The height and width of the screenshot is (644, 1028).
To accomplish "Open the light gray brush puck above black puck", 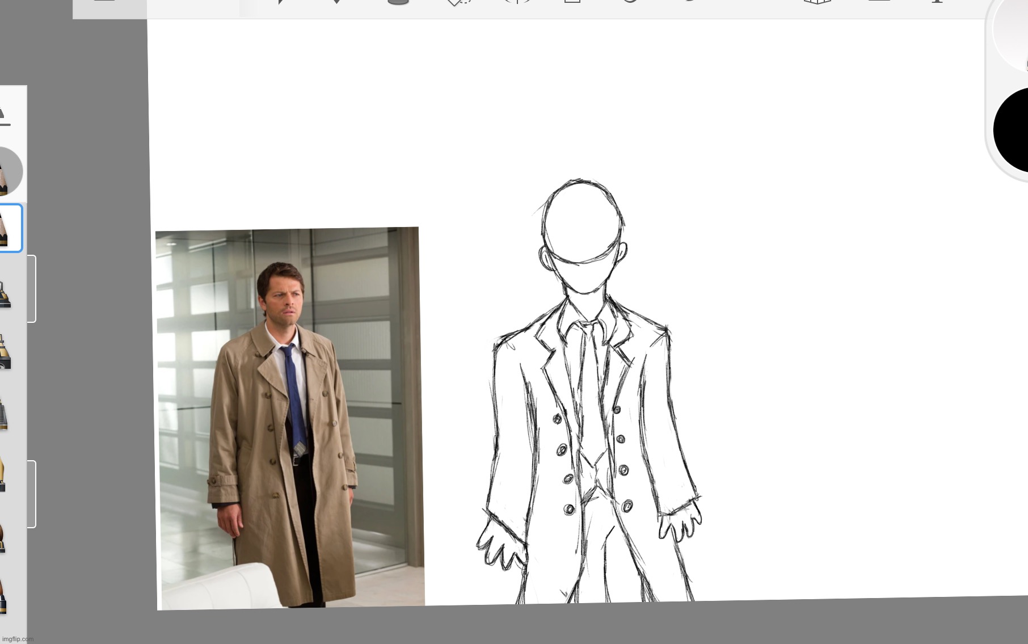I will [x=1012, y=31].
